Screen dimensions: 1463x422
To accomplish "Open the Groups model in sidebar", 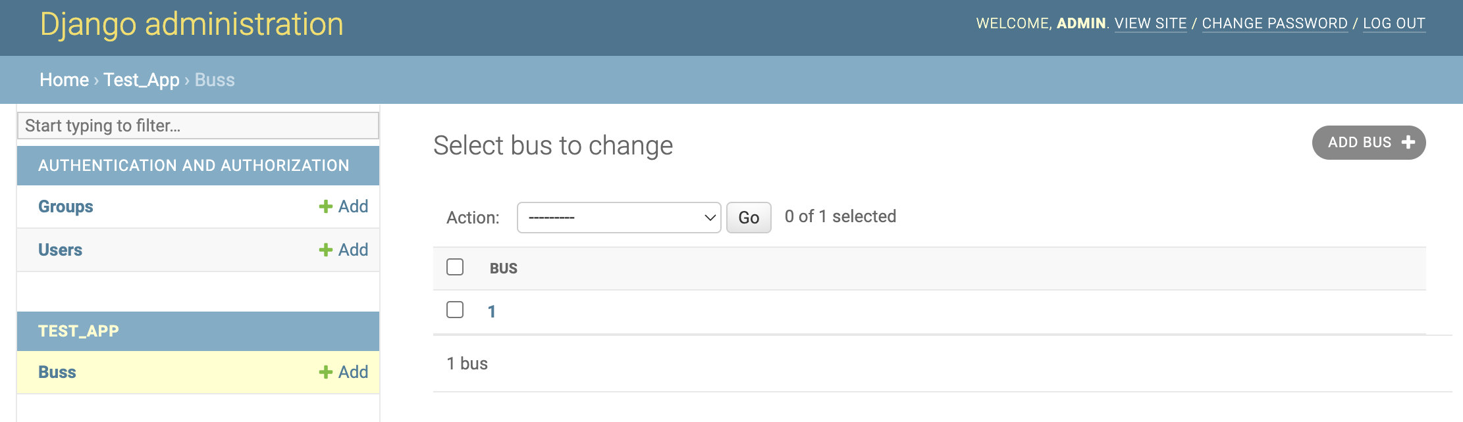I will (x=66, y=206).
